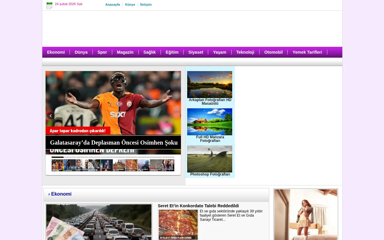
Task: Click the Photoshop Fotoğrafları thumbnail image
Action: coord(210,159)
